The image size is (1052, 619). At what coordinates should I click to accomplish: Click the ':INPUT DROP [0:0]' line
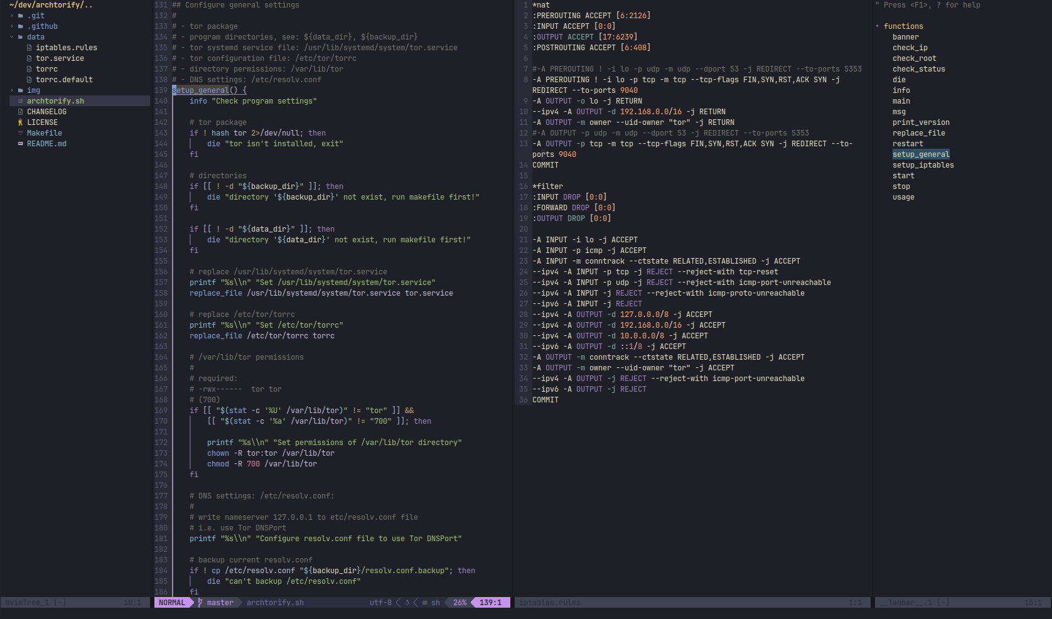coord(569,197)
